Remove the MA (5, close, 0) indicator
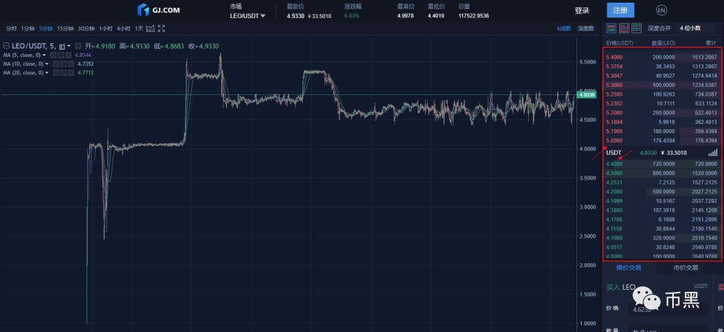The image size is (724, 332). [68, 55]
